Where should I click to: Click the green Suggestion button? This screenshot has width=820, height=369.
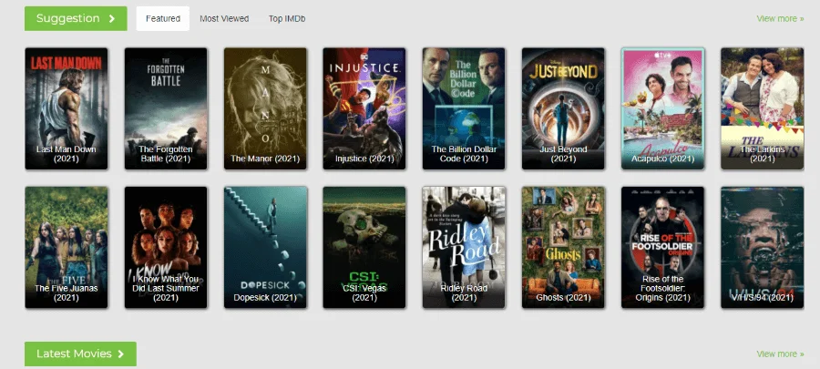pos(76,19)
